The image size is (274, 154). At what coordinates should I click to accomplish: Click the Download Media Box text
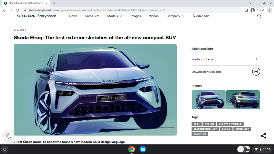point(206,72)
